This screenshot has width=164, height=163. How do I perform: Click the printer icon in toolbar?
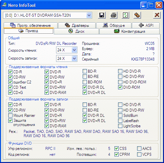pyautogui.click(x=113, y=15)
